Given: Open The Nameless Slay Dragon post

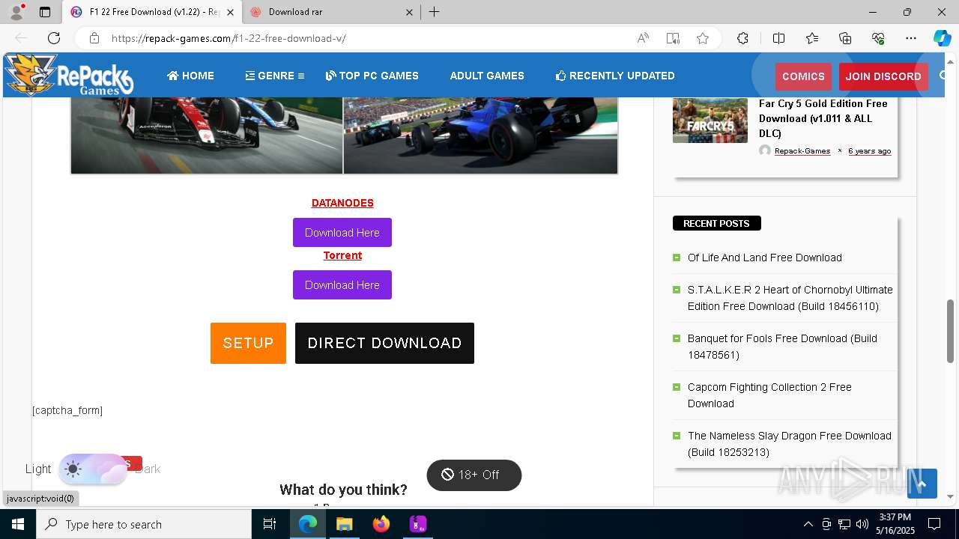Looking at the screenshot, I should click(x=790, y=444).
